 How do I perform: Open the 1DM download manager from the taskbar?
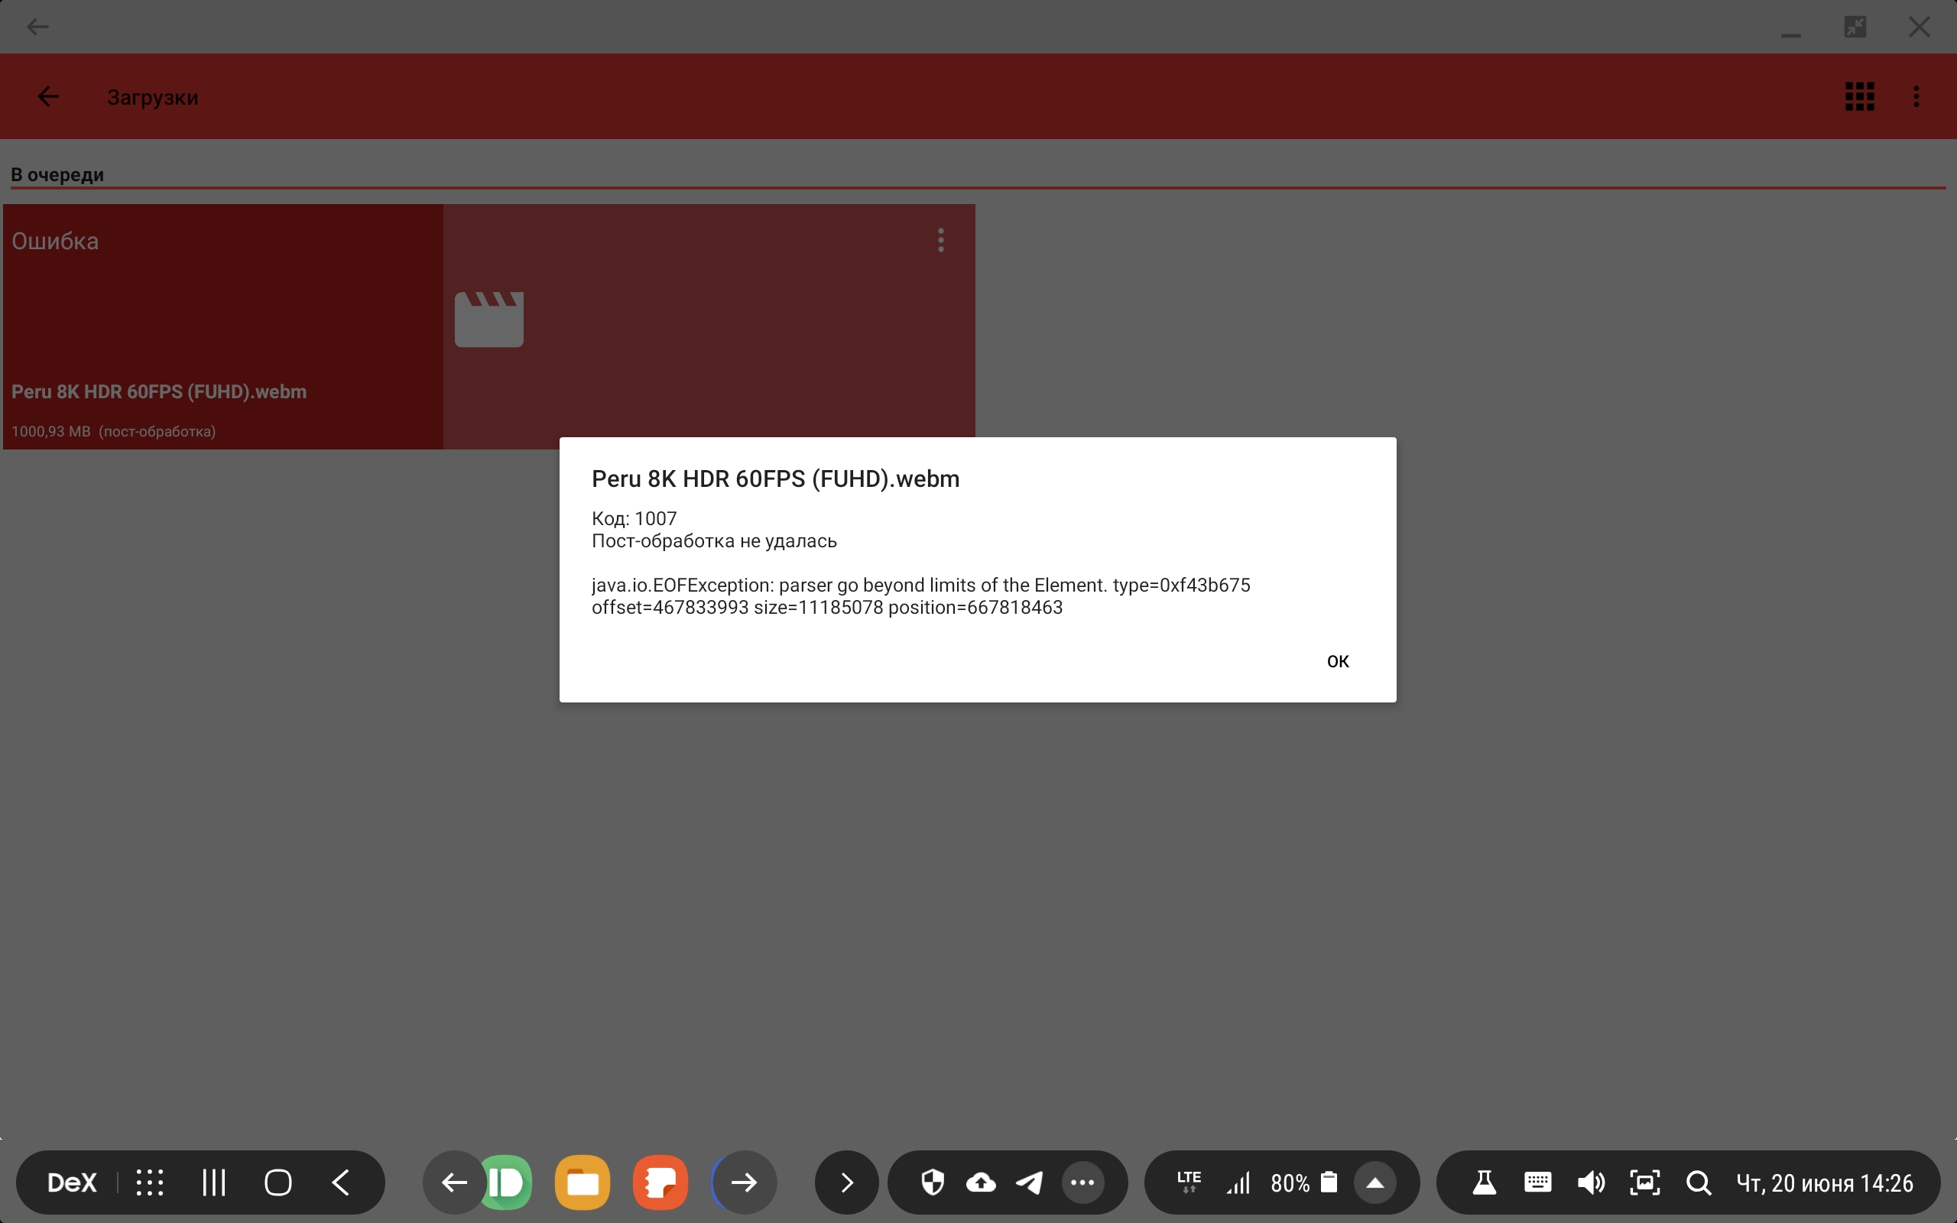pyautogui.click(x=508, y=1182)
